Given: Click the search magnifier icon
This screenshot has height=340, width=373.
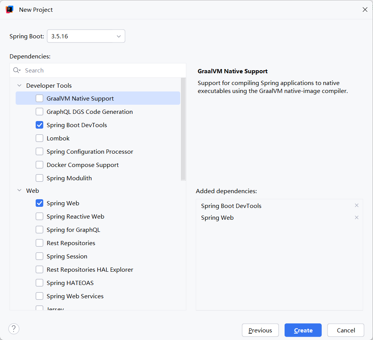Looking at the screenshot, I should [x=17, y=70].
